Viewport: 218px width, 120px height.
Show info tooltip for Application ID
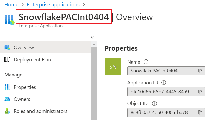164,83
